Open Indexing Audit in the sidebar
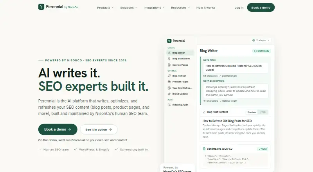Screen dimensions: 313x172 180,105
